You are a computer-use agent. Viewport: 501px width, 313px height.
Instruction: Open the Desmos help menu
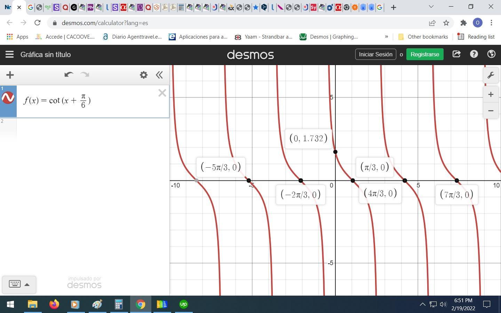tap(474, 54)
